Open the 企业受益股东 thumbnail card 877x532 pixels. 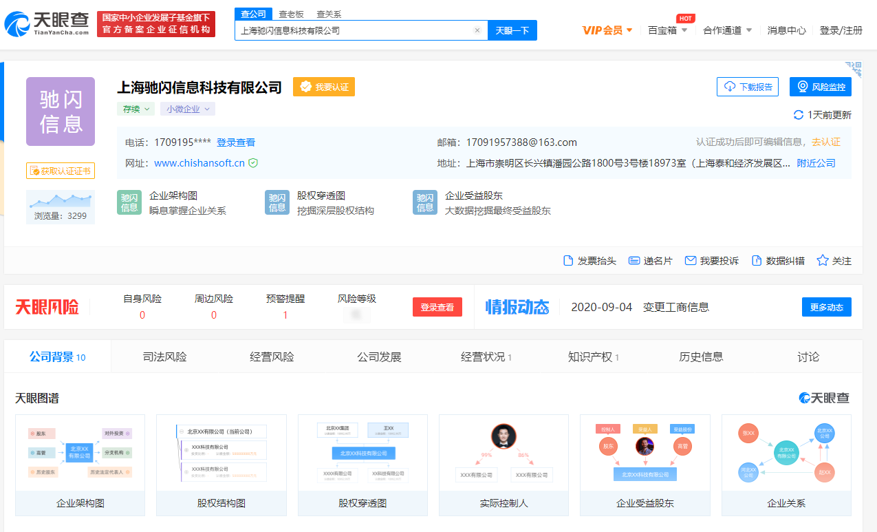pos(645,465)
